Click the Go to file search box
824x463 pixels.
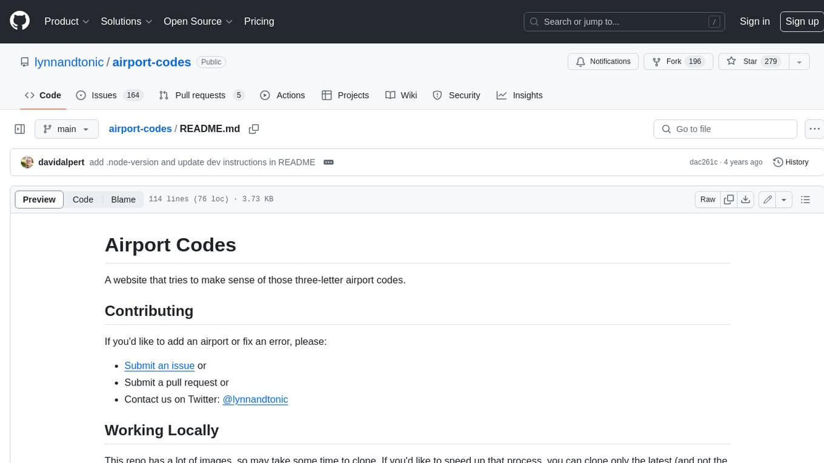(725, 129)
